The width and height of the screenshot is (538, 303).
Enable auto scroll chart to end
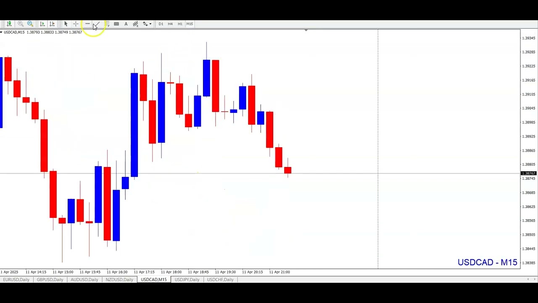[x=42, y=24]
